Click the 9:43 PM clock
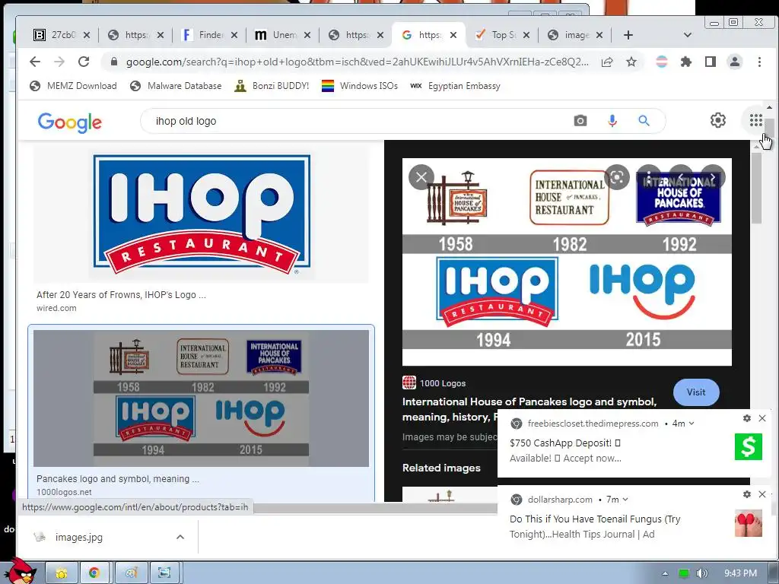Viewport: 779px width, 584px height. click(740, 573)
